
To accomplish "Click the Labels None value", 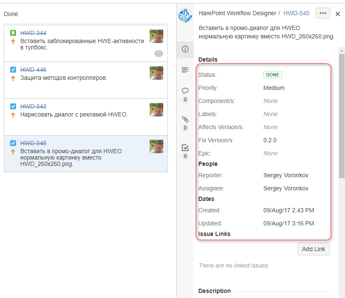I will click(271, 114).
